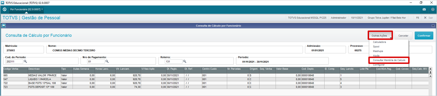Close the Por Funcionário tab with its X
This screenshot has height=96, width=437.
point(42,9)
